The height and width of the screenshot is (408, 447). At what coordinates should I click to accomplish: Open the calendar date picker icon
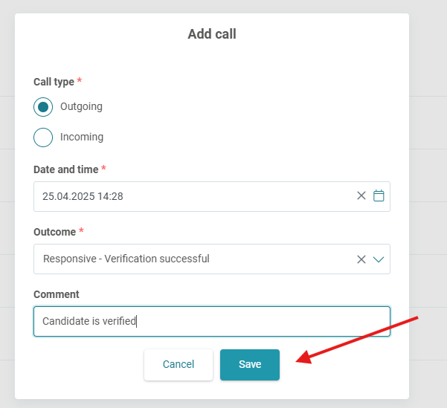(x=379, y=196)
